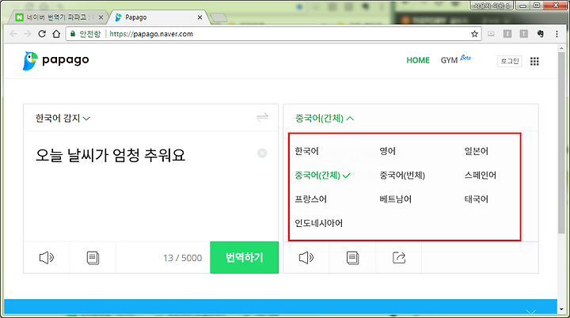Swap source and target languages
570x318 pixels.
coord(262,117)
